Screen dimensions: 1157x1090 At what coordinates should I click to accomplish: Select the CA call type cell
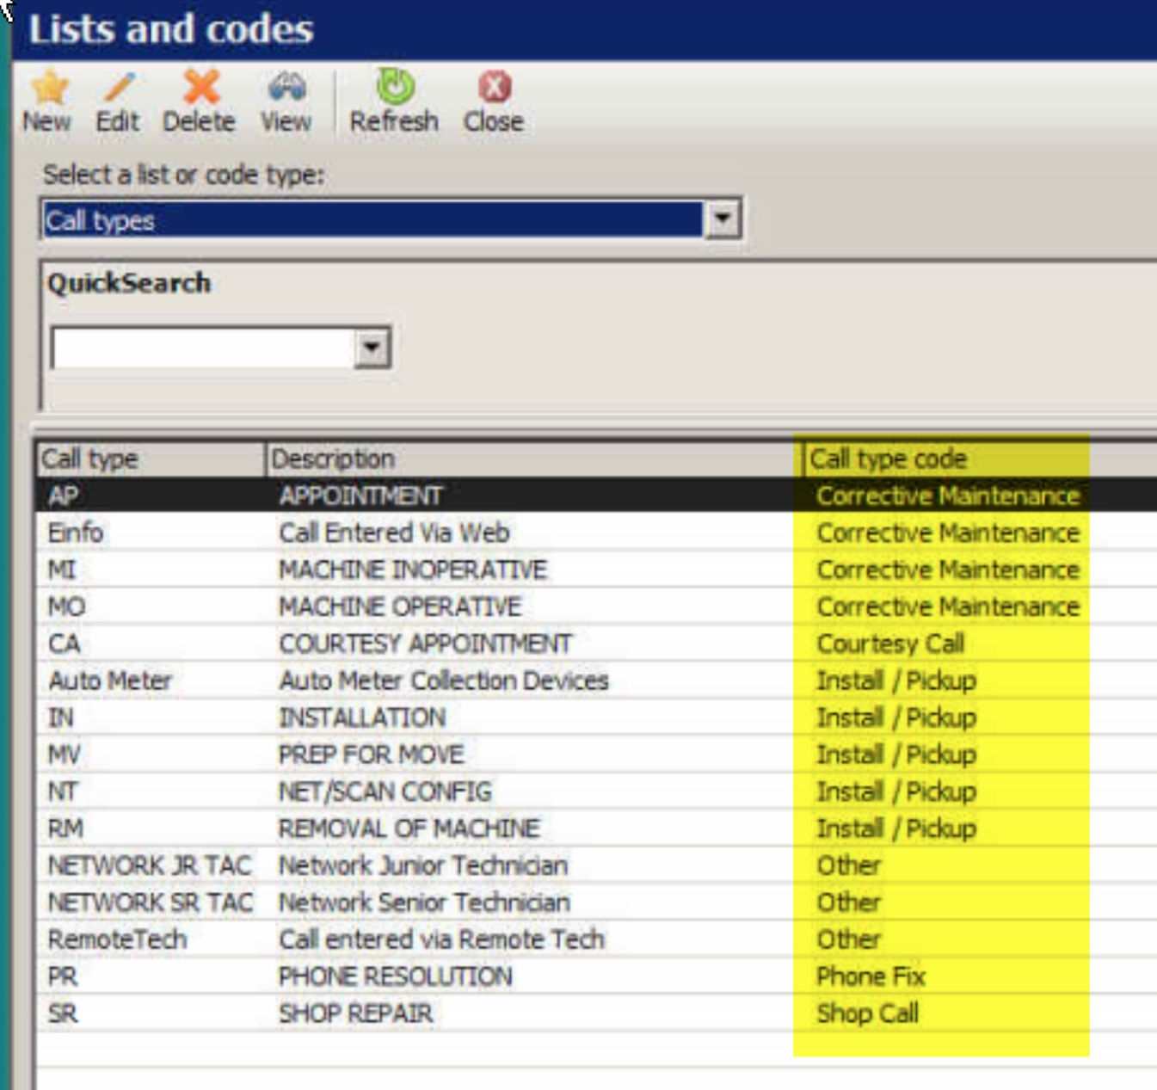(x=64, y=644)
